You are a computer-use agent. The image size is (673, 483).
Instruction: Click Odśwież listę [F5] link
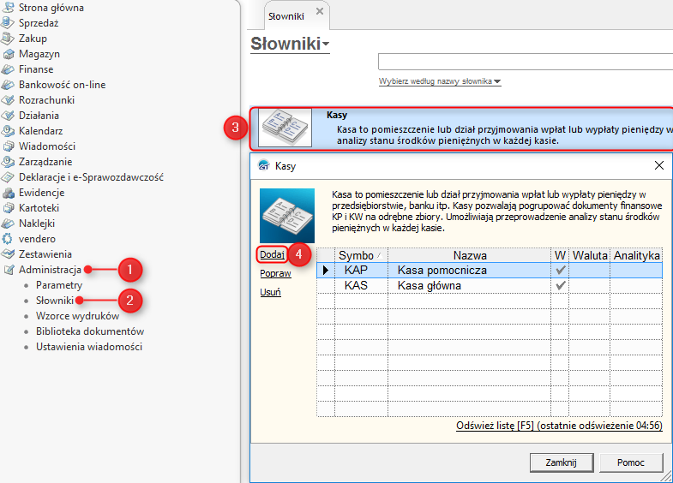click(x=559, y=426)
